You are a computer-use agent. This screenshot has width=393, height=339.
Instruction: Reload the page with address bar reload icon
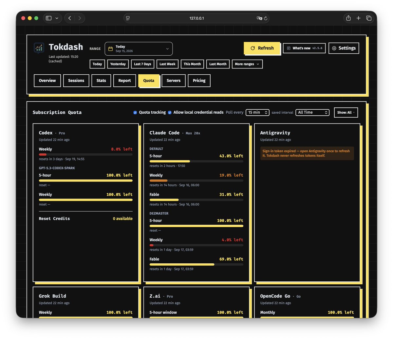(266, 18)
